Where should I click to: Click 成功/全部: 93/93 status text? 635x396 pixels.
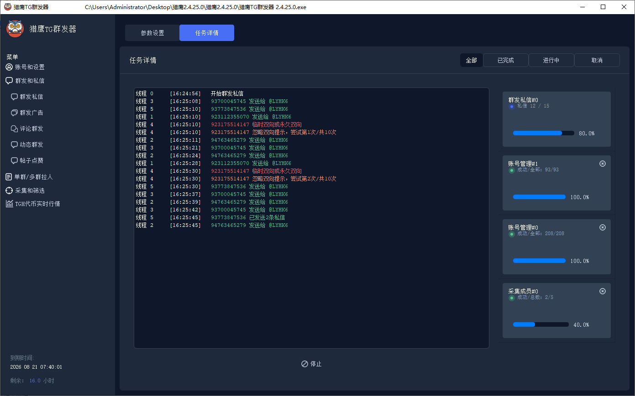pos(538,170)
